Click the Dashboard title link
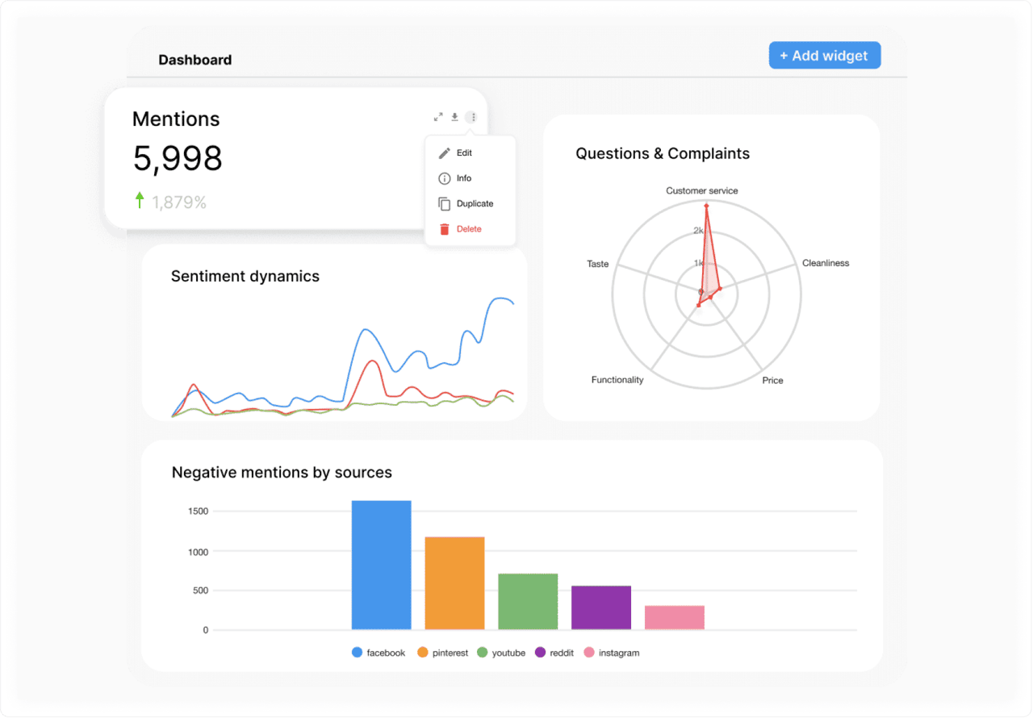Viewport: 1033px width, 718px height. pos(194,60)
